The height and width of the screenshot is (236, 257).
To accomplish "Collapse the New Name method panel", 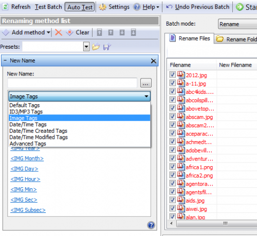I will (x=5, y=61).
